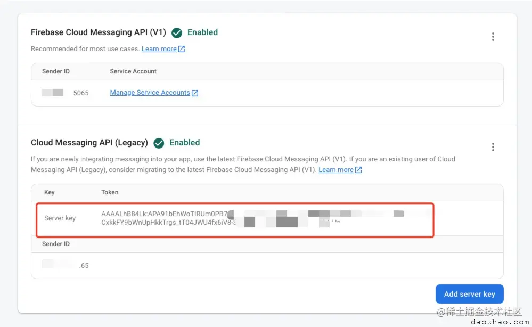The image size is (532, 327).
Task: Click the green Enabled checkmark for the V1 API
Action: click(176, 33)
